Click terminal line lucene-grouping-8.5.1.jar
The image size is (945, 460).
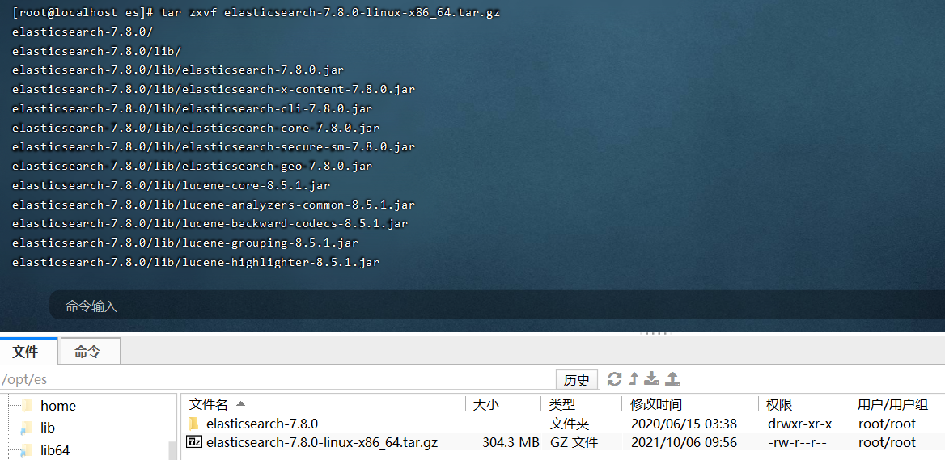point(185,243)
